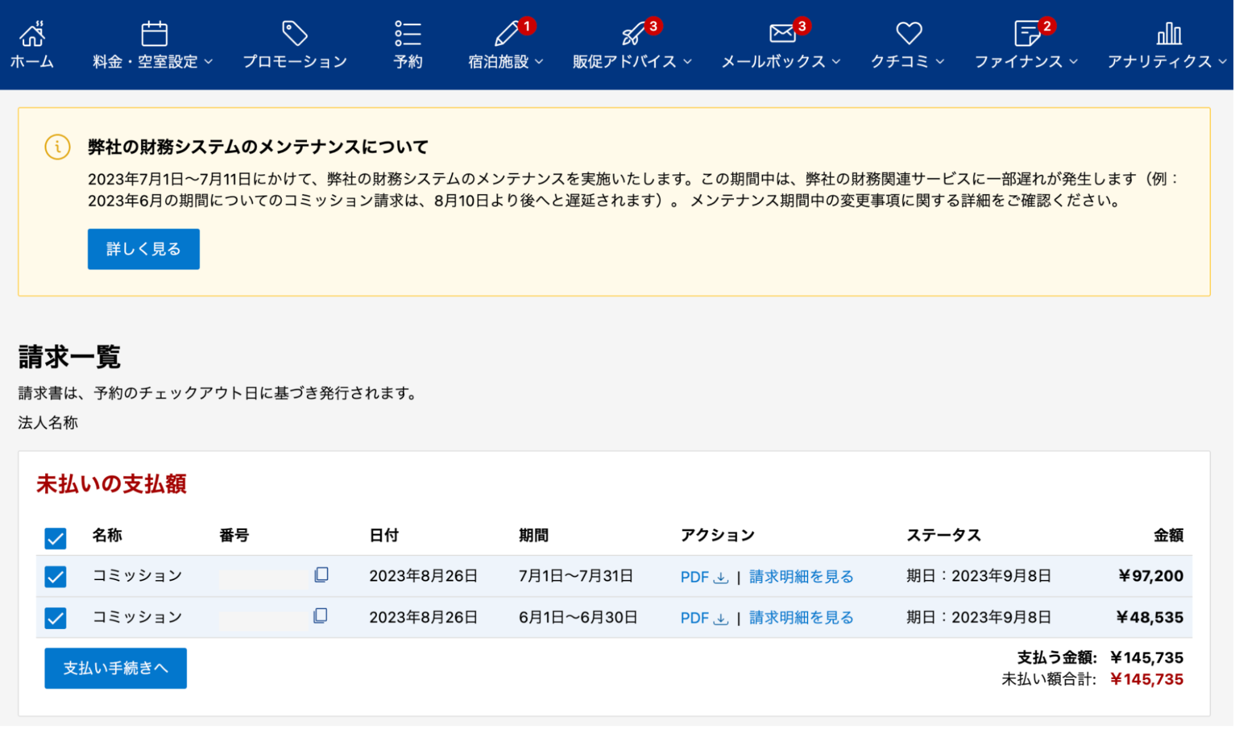The image size is (1235, 729).
Task: Copy the July commission invoice number
Action: point(321,575)
